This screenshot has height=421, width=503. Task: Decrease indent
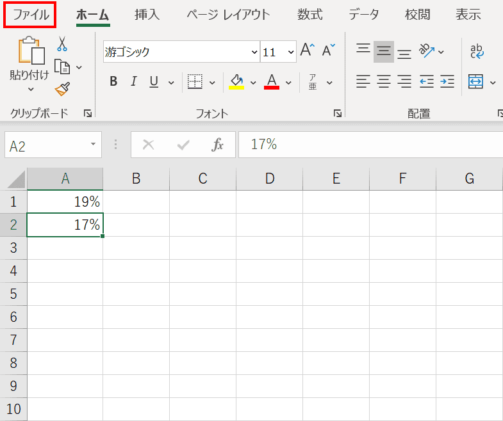click(x=427, y=81)
